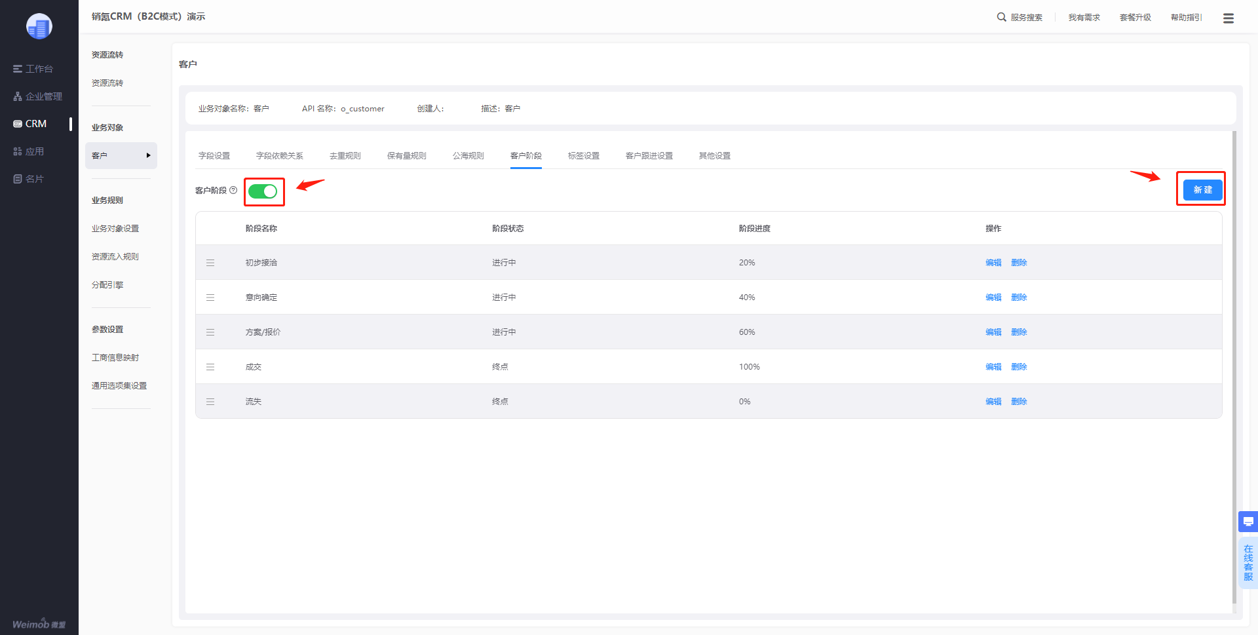Viewport: 1258px width, 635px height.
Task: Switch to the 其他设置 tab
Action: pos(715,156)
